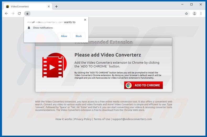Open the profile avatar menu

(194, 14)
